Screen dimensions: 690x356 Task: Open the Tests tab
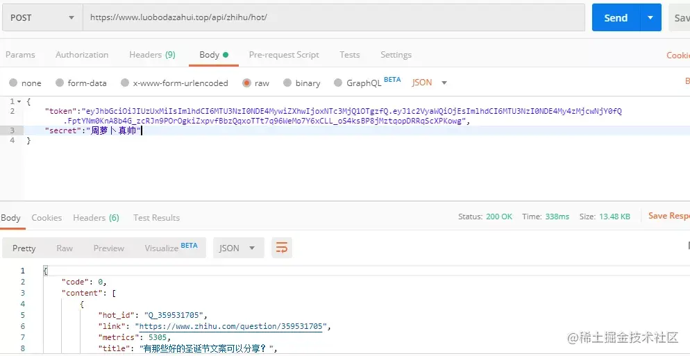349,55
